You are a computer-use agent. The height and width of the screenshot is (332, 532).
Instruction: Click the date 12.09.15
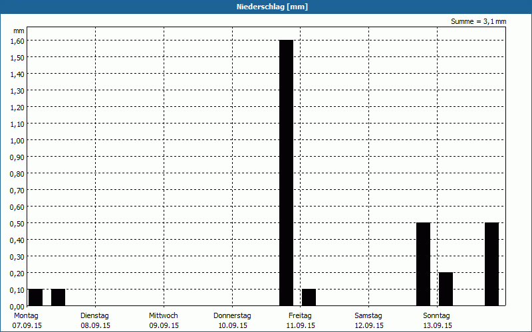pos(369,325)
